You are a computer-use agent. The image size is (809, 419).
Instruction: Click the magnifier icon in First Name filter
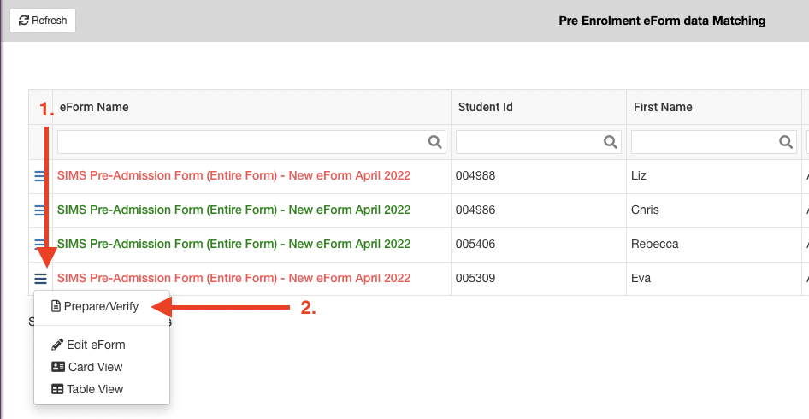coord(786,142)
